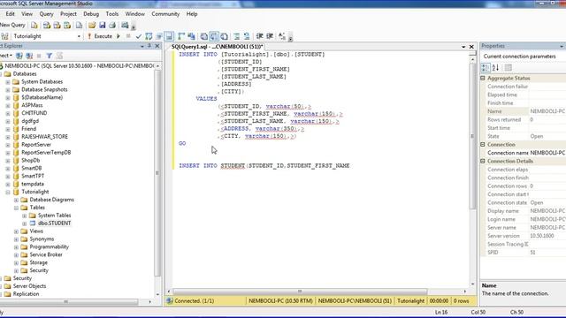The height and width of the screenshot is (318, 566).
Task: Open the View menu
Action: 27,14
